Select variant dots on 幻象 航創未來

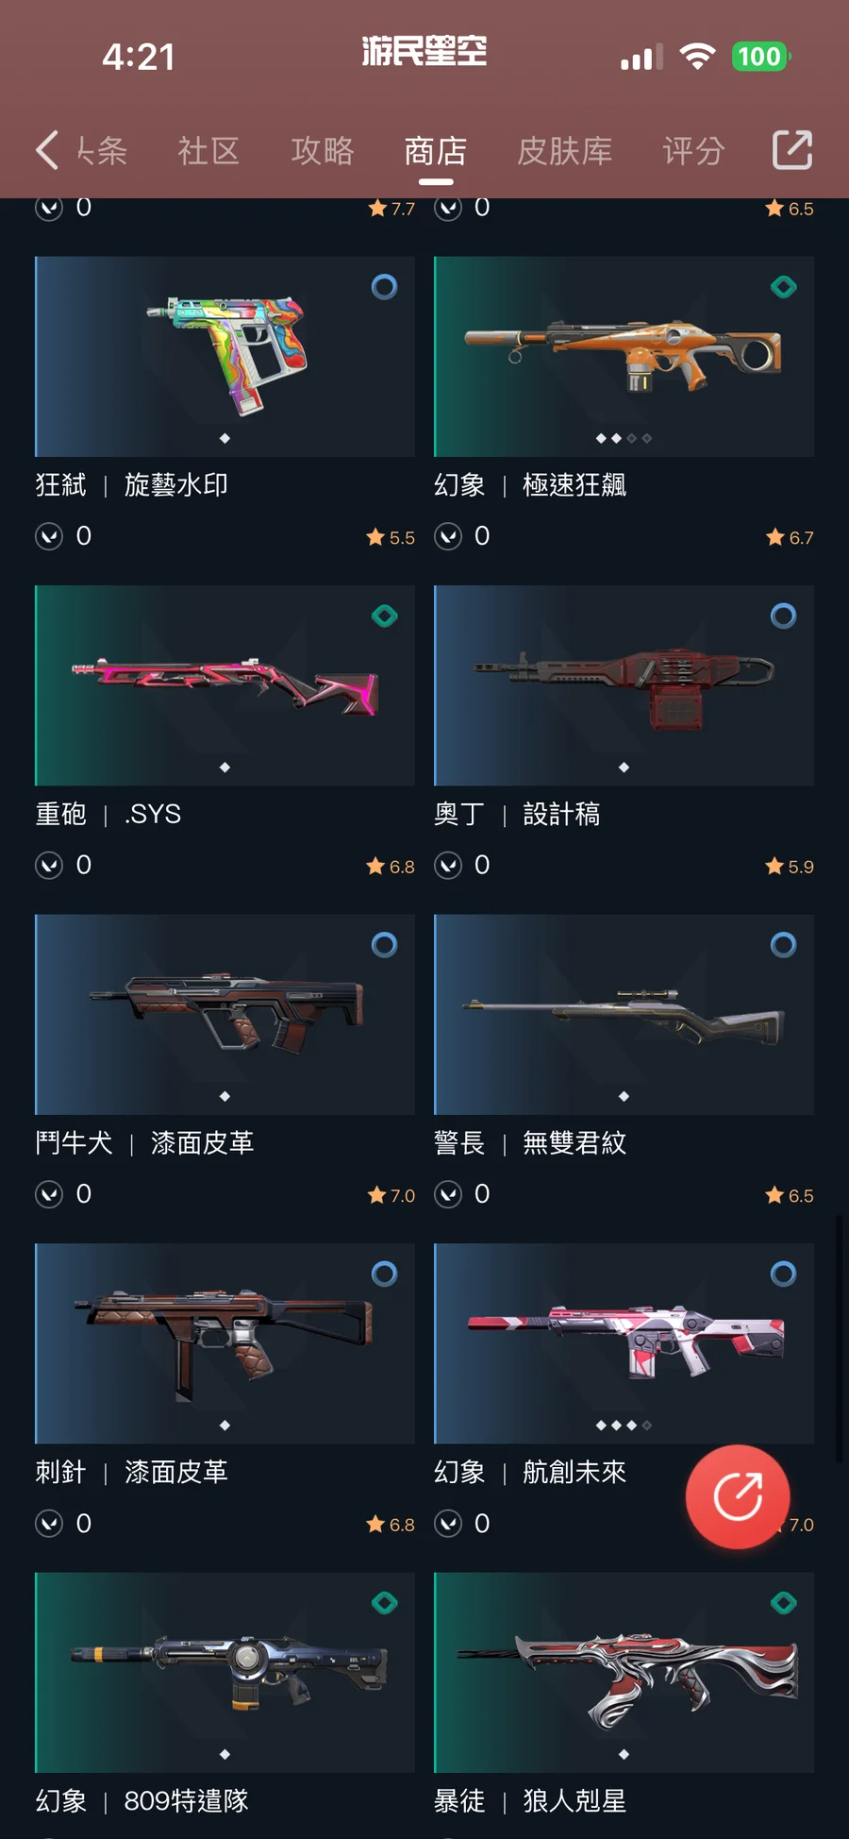tap(624, 1426)
